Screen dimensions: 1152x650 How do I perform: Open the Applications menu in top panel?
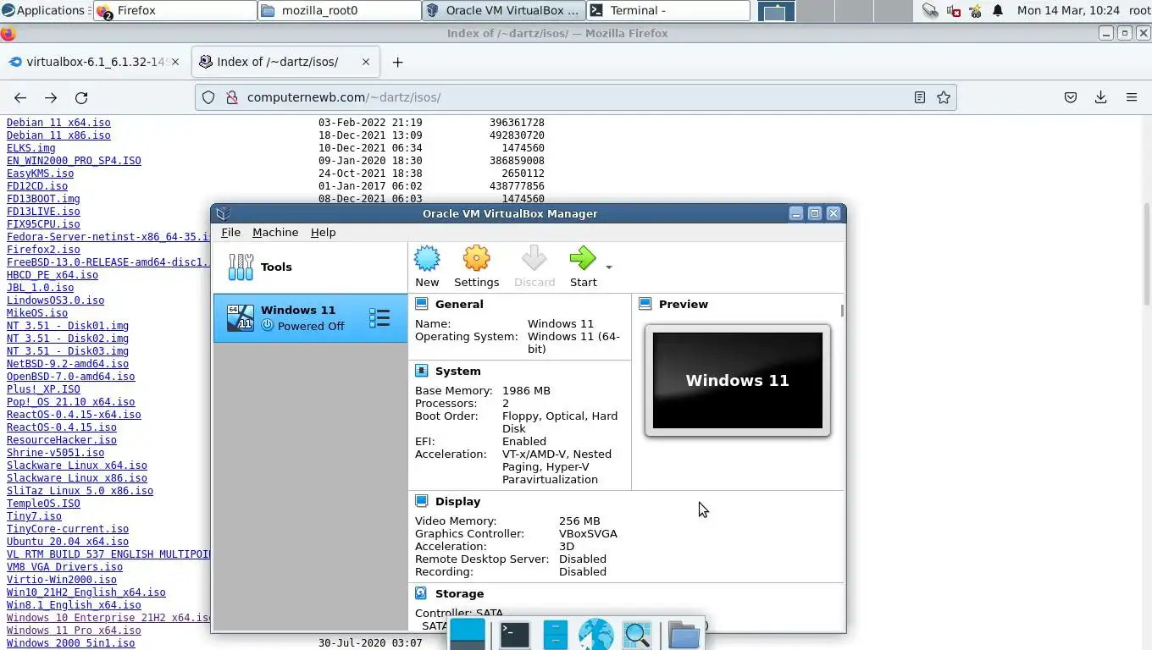point(44,10)
